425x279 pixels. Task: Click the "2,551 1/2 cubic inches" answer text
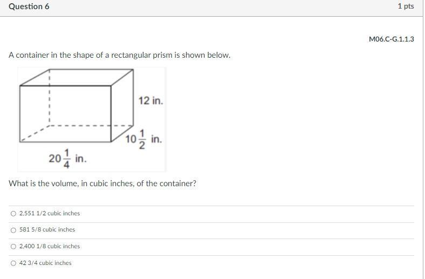point(50,214)
